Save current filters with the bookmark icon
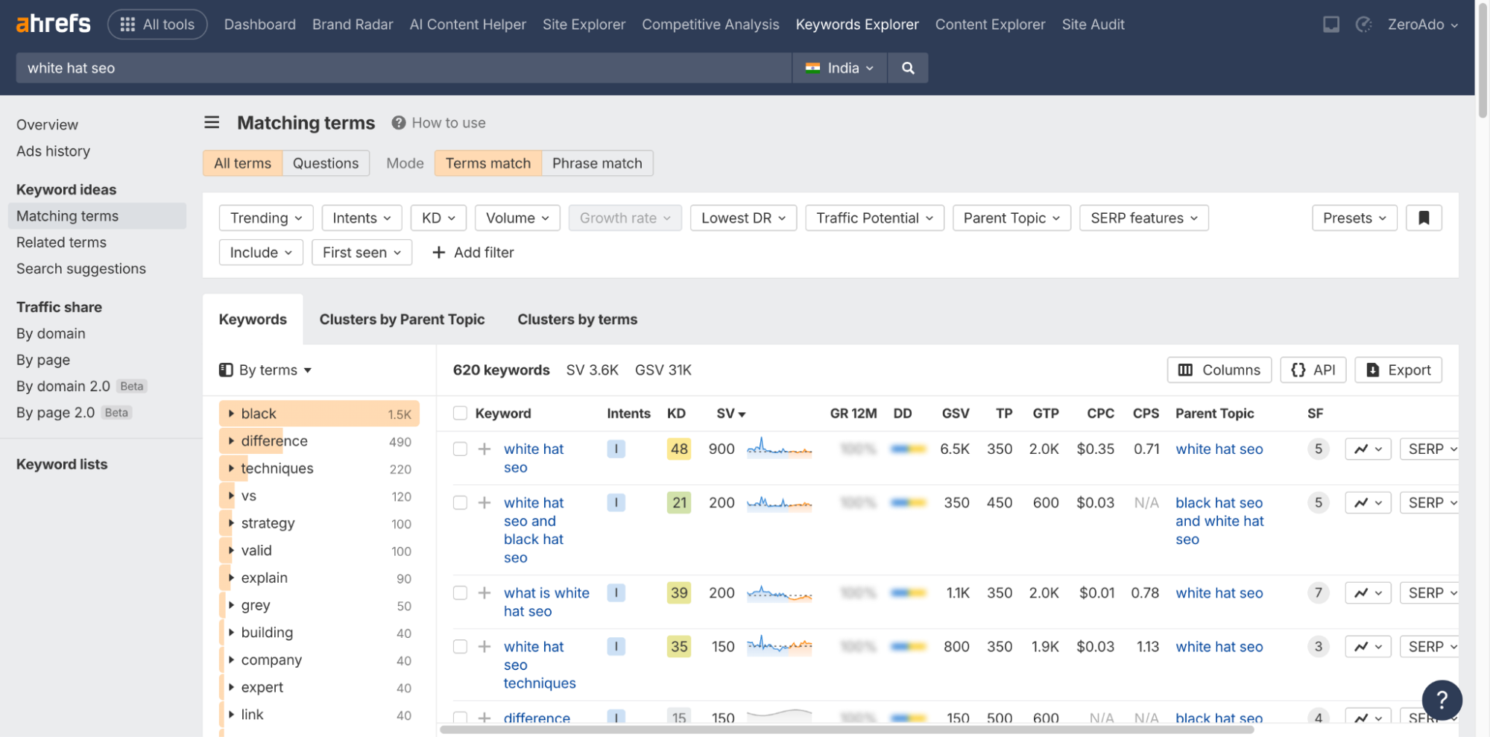The image size is (1490, 737). tap(1423, 218)
